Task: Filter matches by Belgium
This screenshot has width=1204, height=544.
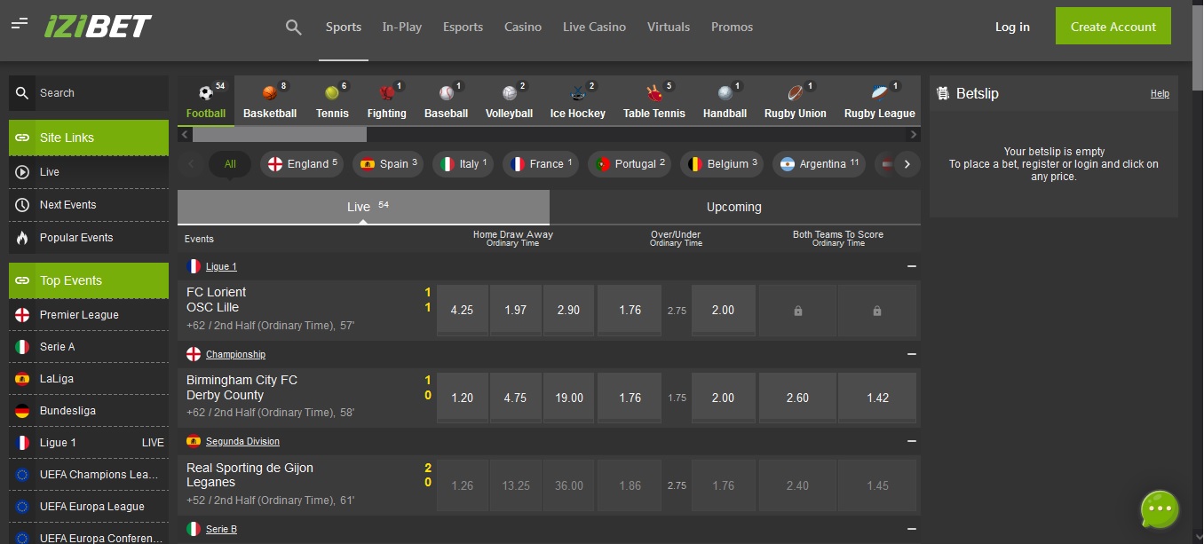Action: point(722,164)
